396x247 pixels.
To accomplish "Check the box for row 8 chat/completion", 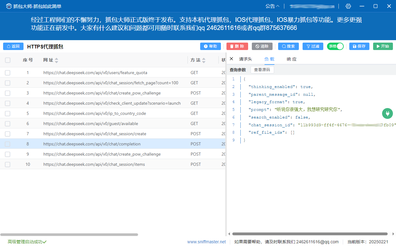I will (x=8, y=144).
